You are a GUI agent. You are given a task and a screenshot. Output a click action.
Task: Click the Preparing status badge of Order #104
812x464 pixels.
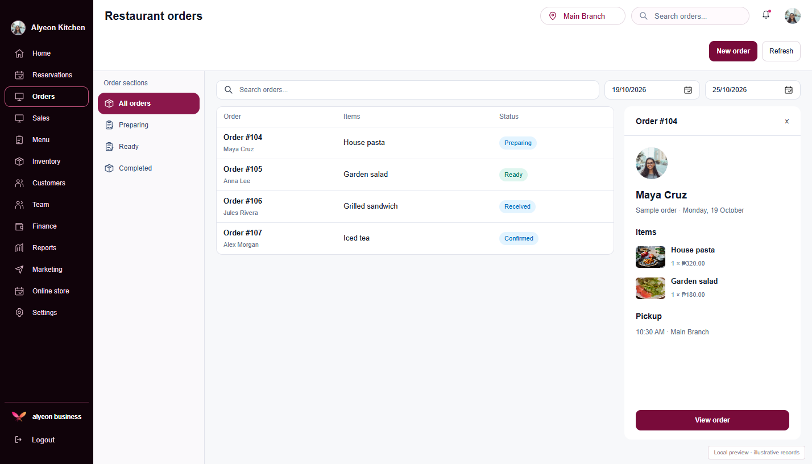tap(518, 143)
